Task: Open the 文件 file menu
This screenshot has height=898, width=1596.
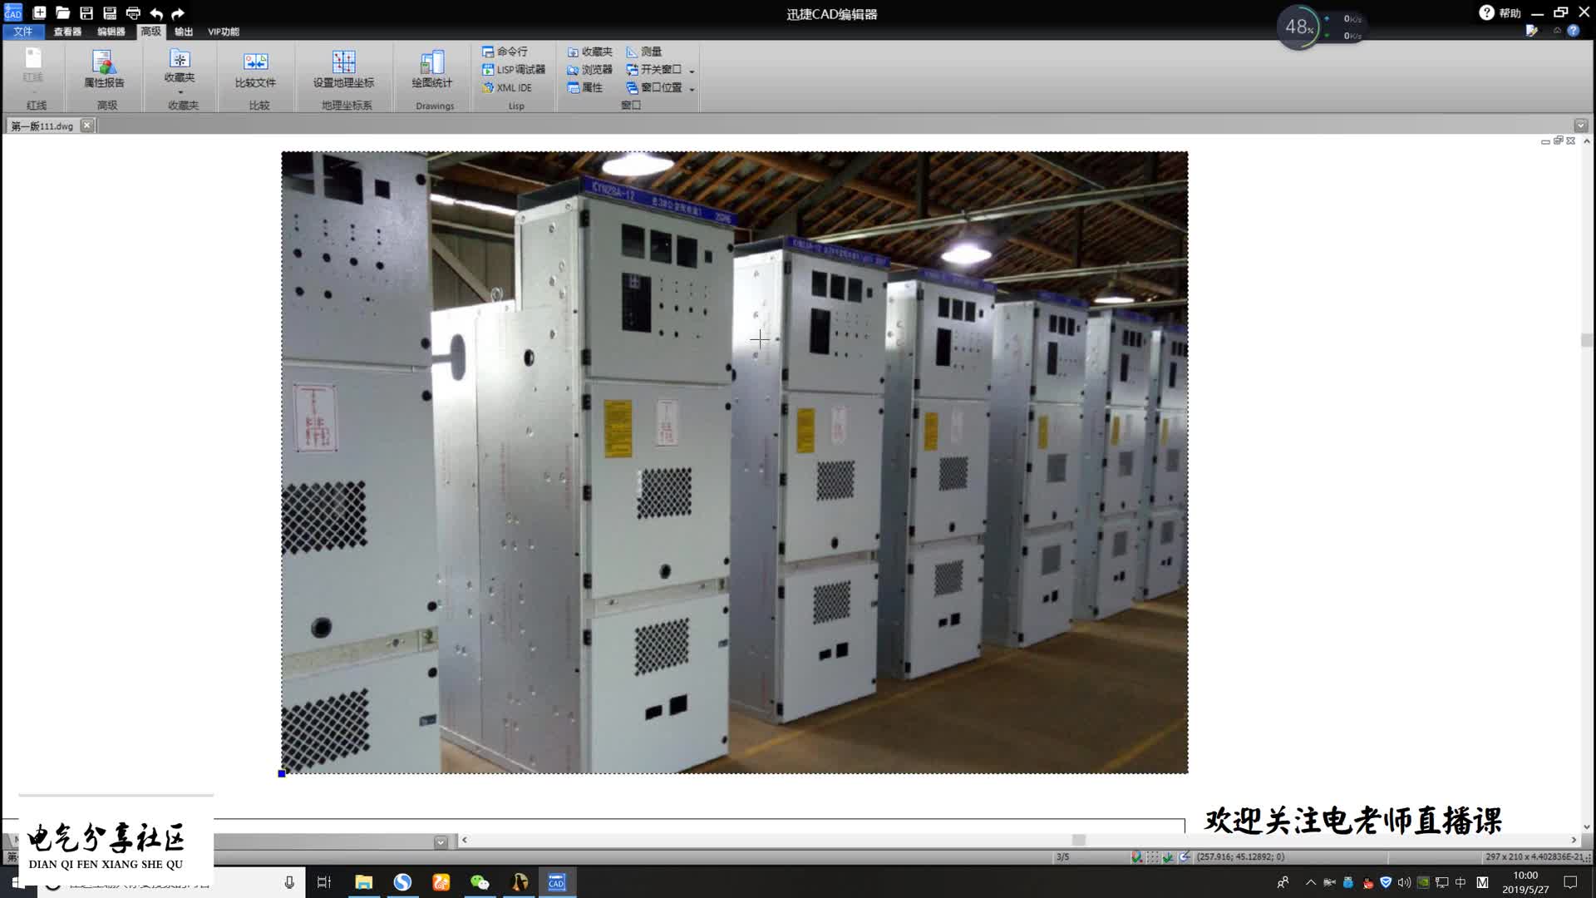Action: (22, 32)
